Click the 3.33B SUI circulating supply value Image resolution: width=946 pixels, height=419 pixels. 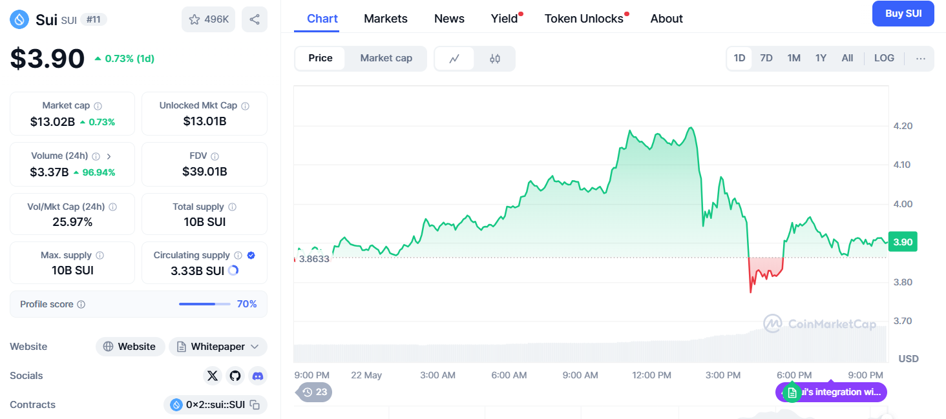(198, 271)
